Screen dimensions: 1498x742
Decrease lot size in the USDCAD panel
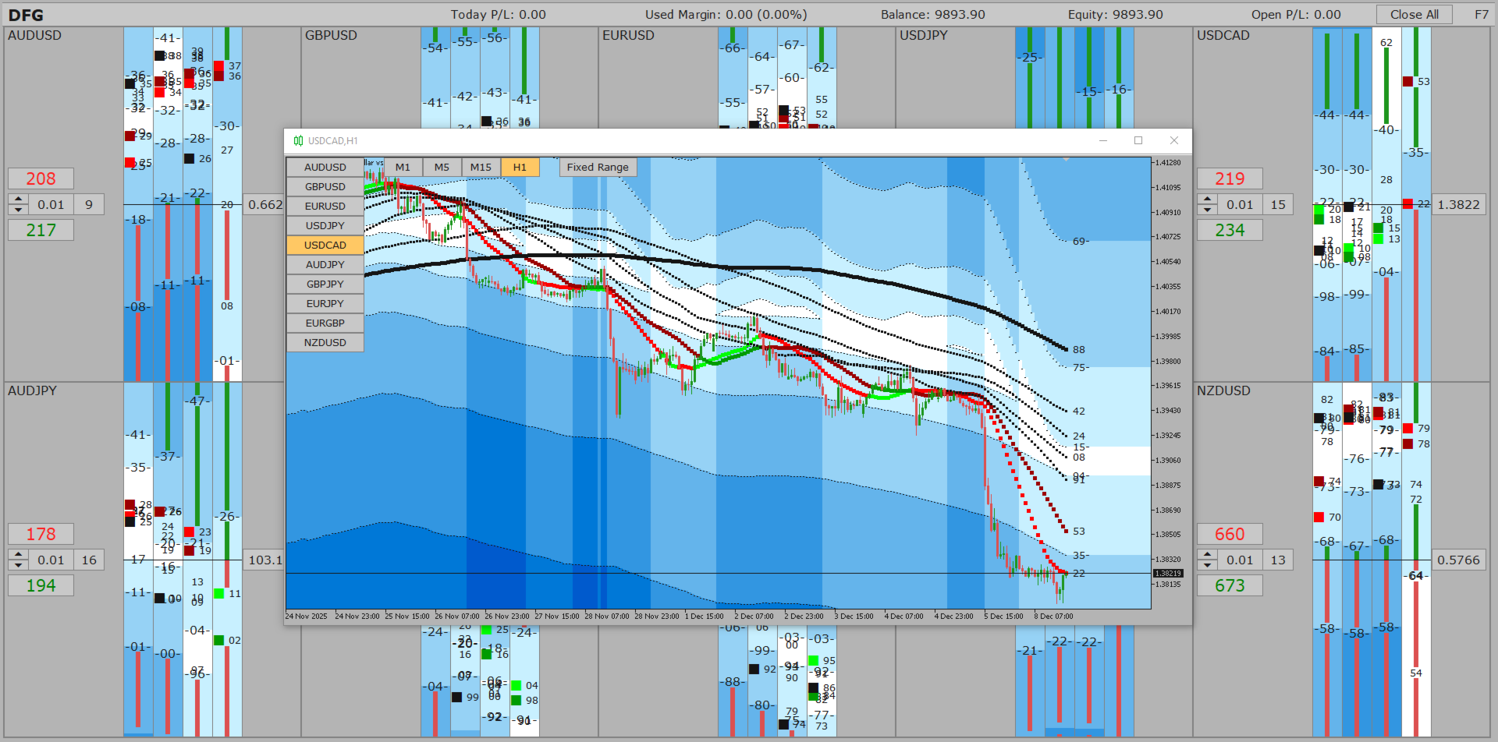[x=1208, y=210]
